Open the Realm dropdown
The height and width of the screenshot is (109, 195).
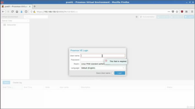[103, 64]
